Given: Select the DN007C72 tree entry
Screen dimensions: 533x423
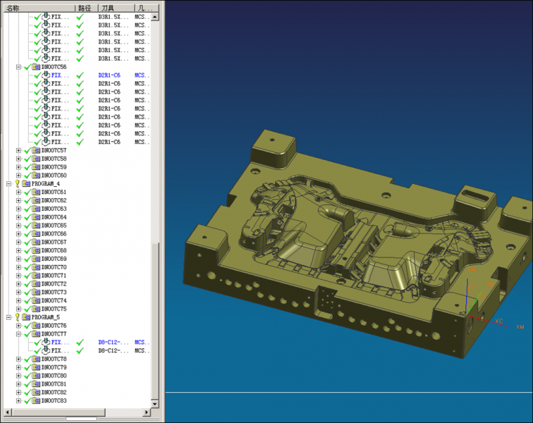Looking at the screenshot, I should pos(54,284).
